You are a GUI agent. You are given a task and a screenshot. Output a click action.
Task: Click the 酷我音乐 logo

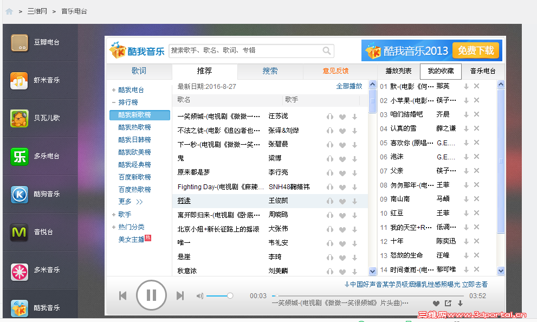click(x=137, y=51)
